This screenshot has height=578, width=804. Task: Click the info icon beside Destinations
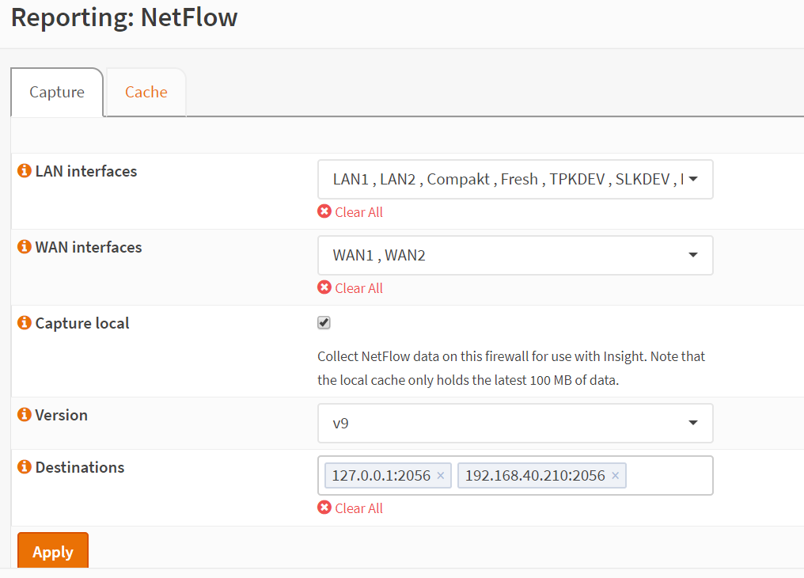coord(23,466)
